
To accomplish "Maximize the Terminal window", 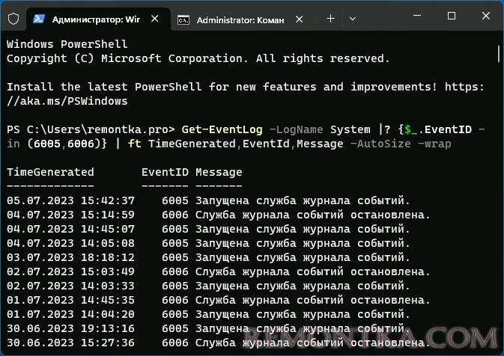I will click(x=452, y=16).
